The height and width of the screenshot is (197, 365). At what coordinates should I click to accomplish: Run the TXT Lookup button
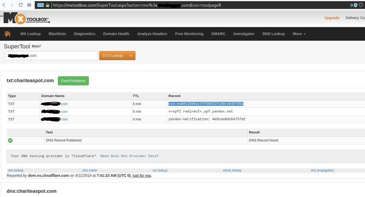113,56
